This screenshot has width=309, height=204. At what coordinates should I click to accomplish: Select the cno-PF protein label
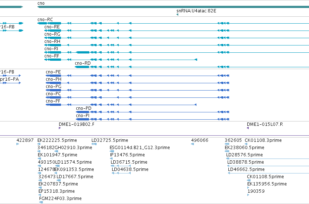click(x=53, y=101)
